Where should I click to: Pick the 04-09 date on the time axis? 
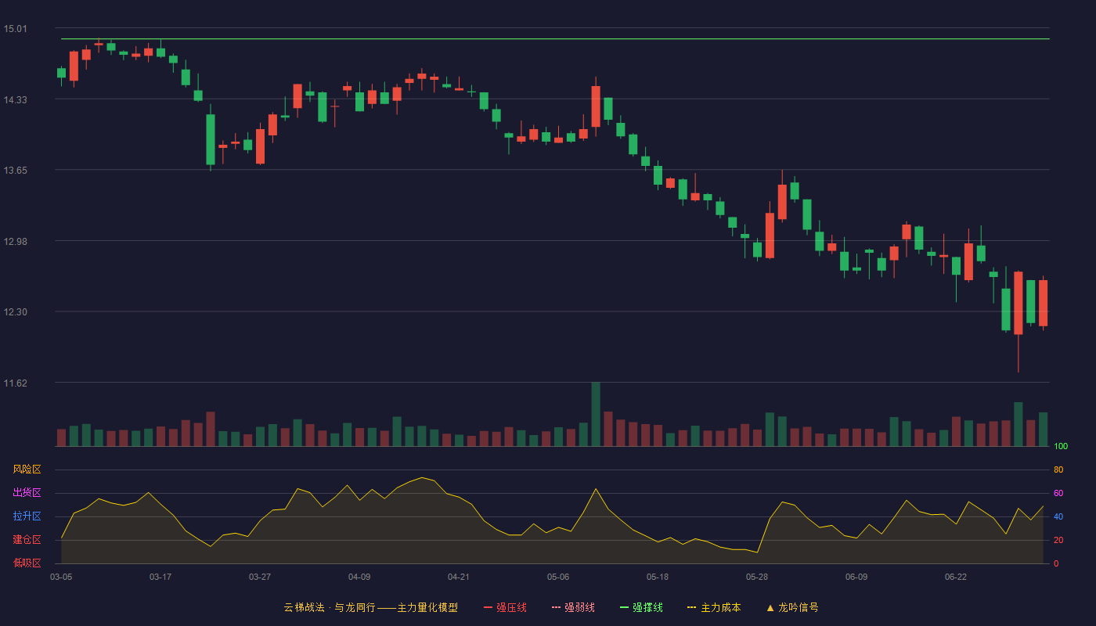point(359,577)
